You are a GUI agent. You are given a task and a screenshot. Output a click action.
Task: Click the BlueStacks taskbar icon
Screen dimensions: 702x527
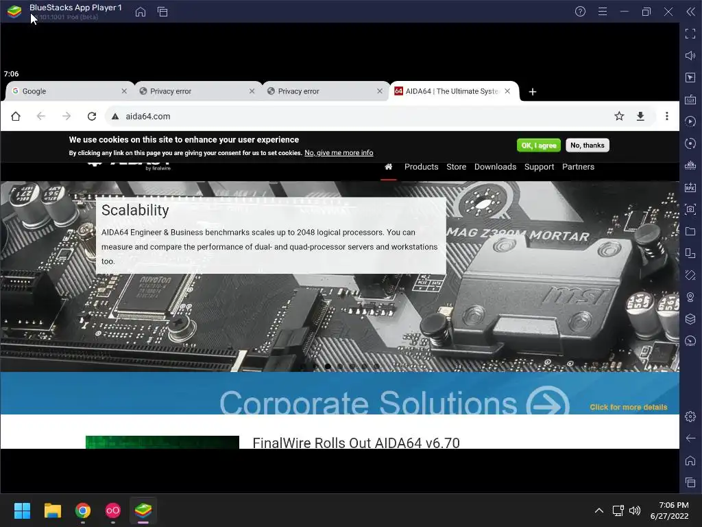click(x=143, y=511)
